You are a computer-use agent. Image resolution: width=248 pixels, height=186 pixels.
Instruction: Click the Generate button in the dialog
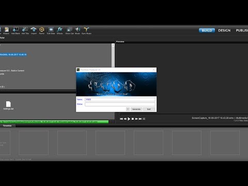pyautogui.click(x=136, y=109)
